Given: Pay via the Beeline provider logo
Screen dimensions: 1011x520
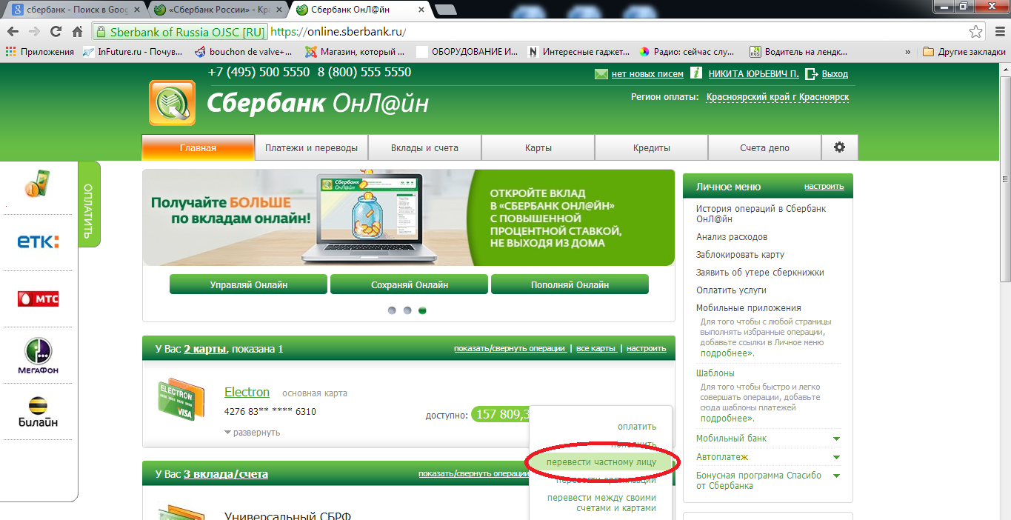Looking at the screenshot, I should coord(38,413).
